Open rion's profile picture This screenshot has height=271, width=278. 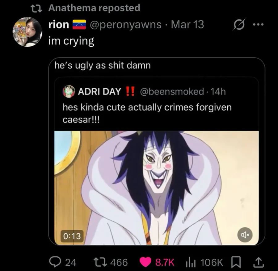[x=27, y=32]
